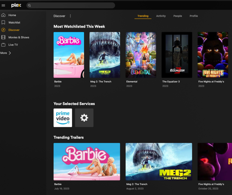Switch to the People tab
Image resolution: width=232 pixels, height=195 pixels.
click(177, 16)
